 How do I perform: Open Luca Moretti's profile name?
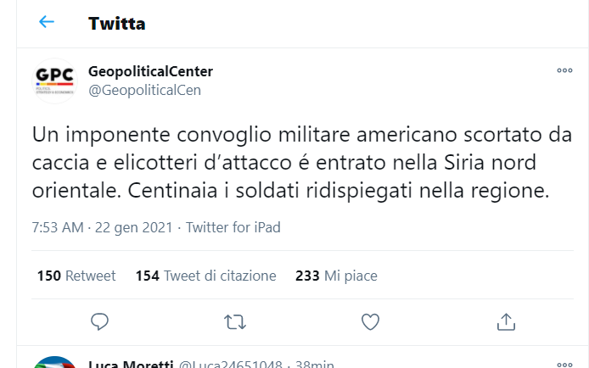[x=129, y=365]
